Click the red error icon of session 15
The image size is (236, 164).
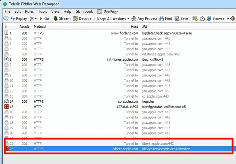point(7,106)
